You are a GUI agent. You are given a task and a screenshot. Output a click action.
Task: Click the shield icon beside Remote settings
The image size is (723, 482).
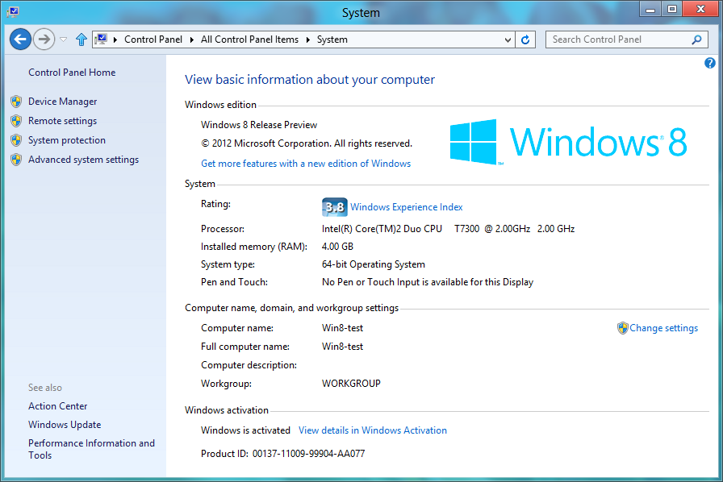16,120
